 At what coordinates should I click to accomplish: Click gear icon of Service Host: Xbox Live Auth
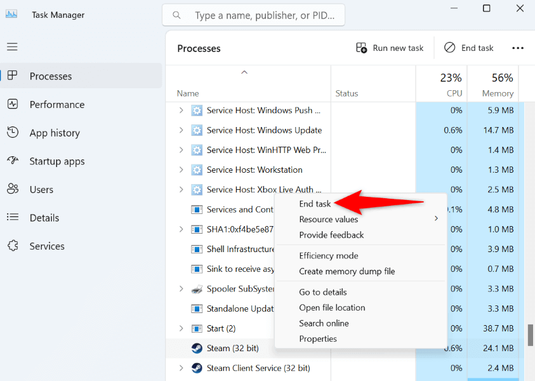click(197, 190)
